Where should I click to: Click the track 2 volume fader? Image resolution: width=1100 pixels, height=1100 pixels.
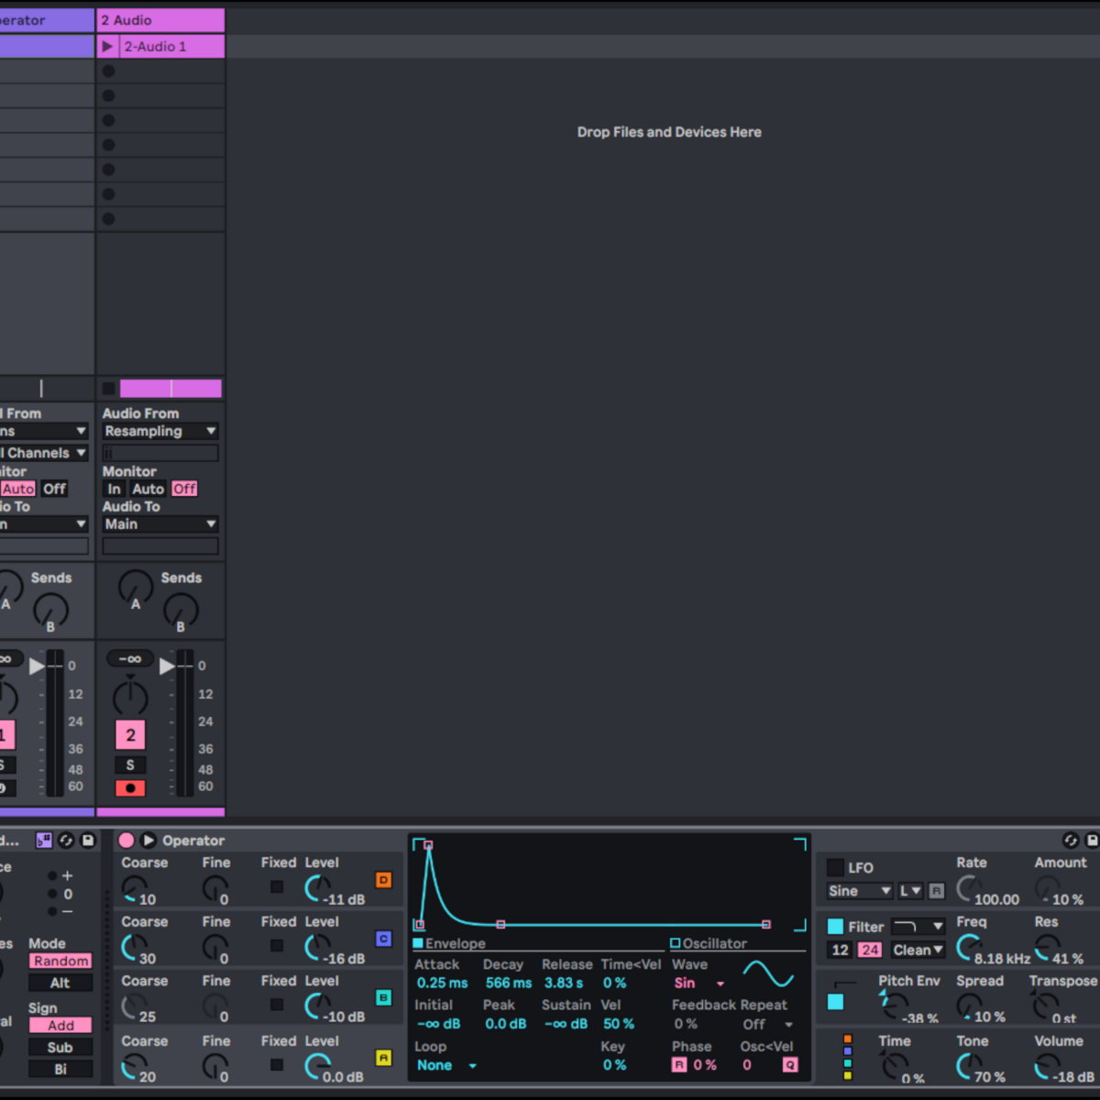[167, 666]
